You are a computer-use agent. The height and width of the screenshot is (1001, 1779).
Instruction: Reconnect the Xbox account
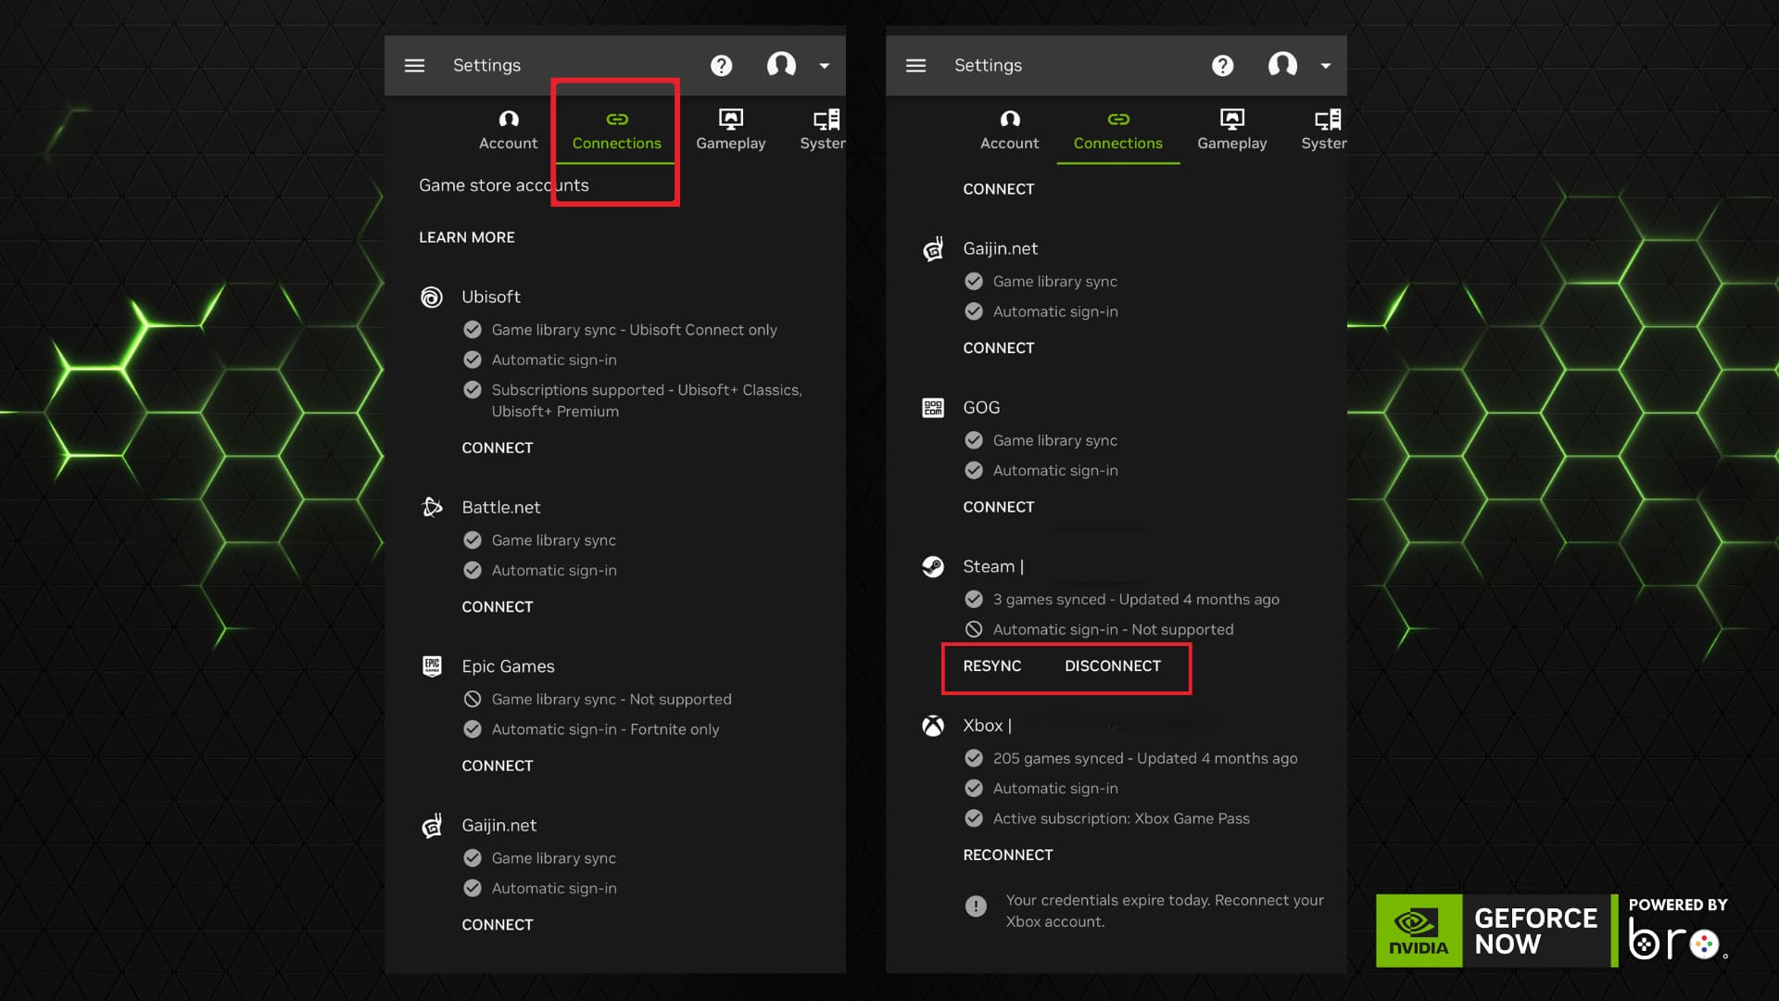tap(1007, 855)
